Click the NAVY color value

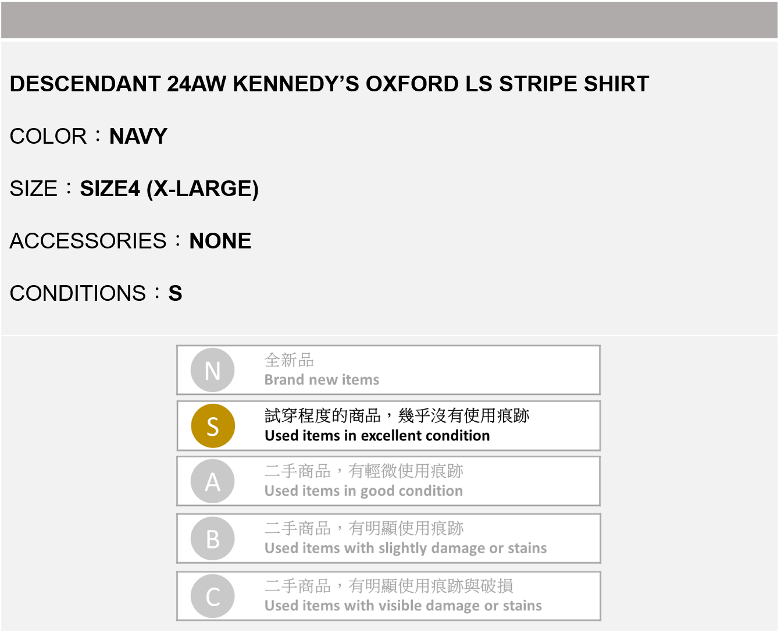(138, 137)
